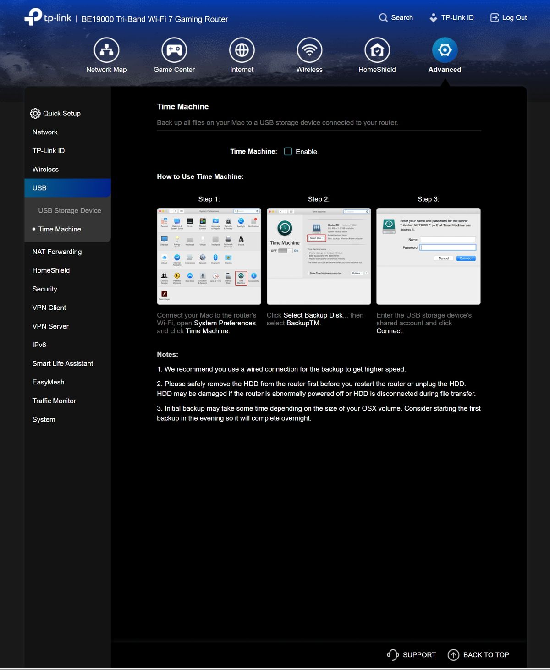Click the Support headset icon

393,655
